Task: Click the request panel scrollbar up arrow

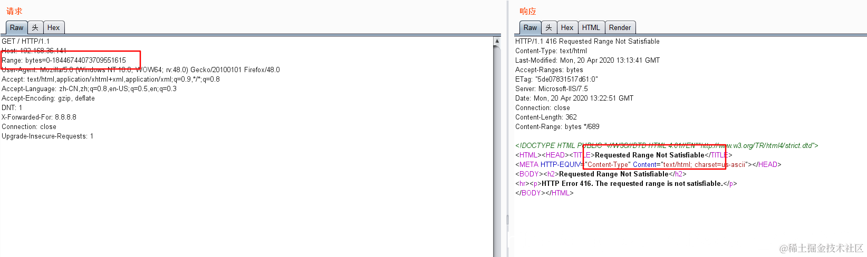Action: (497, 41)
